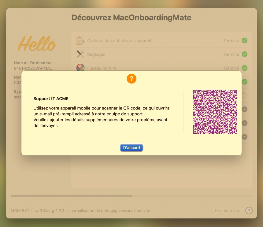Click the help question mark button at bottom
The width and height of the screenshot is (263, 227).
[x=249, y=210]
